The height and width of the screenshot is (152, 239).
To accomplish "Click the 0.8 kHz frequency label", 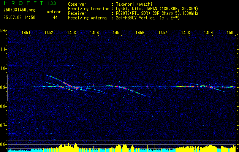I will click(x=3, y=106).
